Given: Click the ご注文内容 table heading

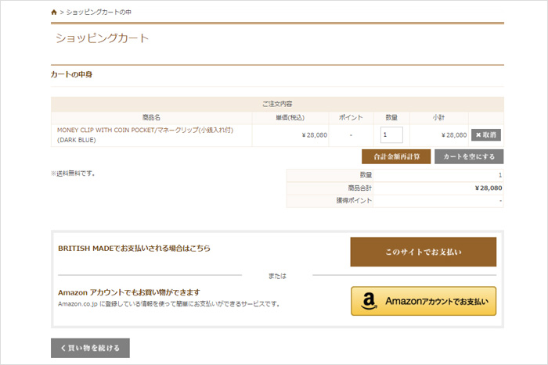Looking at the screenshot, I should point(277,104).
